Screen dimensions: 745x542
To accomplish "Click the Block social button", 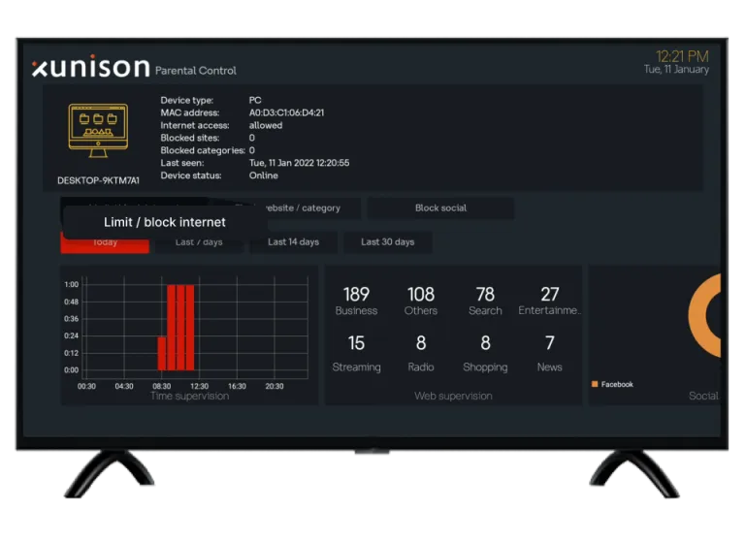I will (440, 208).
